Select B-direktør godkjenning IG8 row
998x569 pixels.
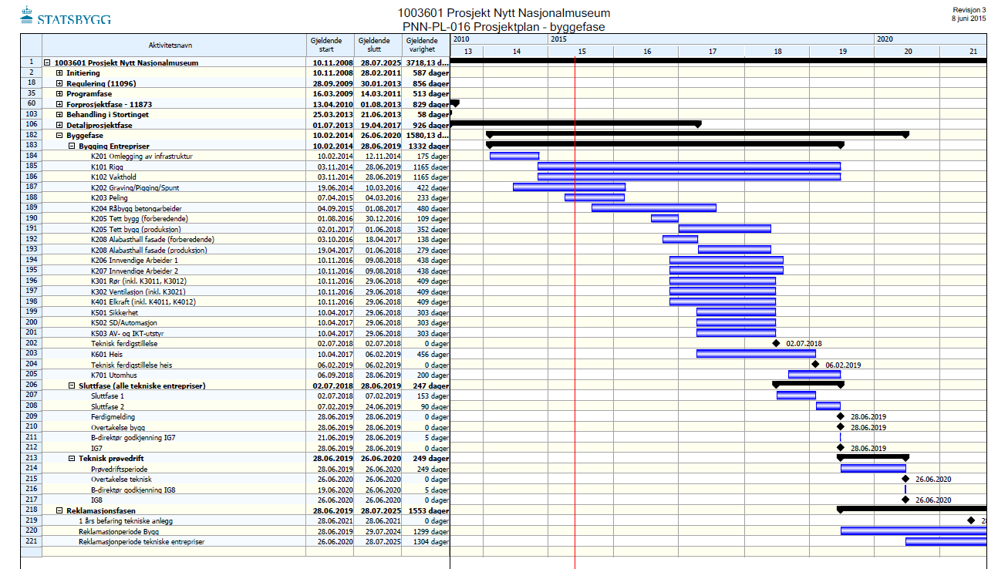click(234, 490)
